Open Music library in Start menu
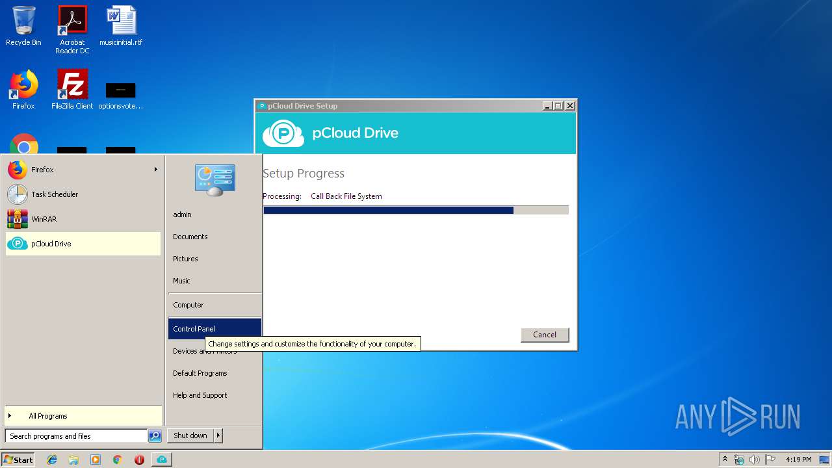Image resolution: width=832 pixels, height=468 pixels. point(214,281)
